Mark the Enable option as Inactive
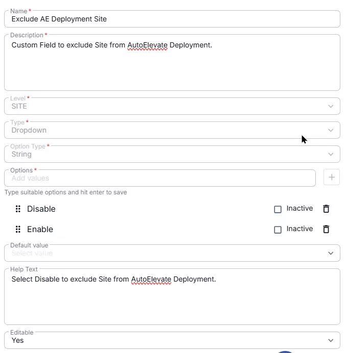The width and height of the screenshot is (347, 353). click(277, 230)
